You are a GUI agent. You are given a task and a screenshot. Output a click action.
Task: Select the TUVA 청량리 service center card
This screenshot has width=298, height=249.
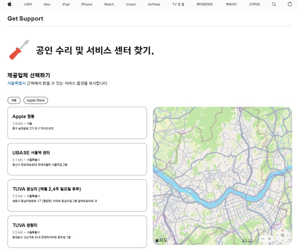(77, 232)
